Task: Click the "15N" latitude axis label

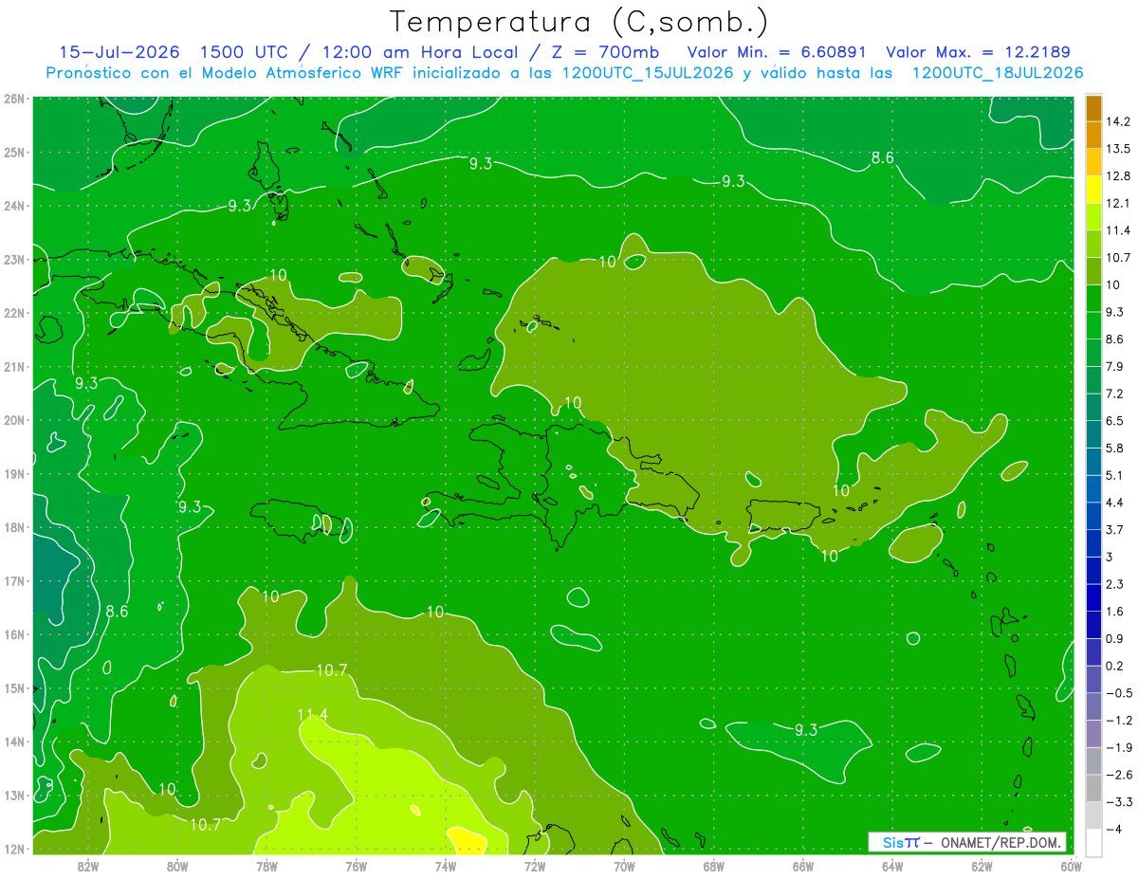Action: (13, 688)
